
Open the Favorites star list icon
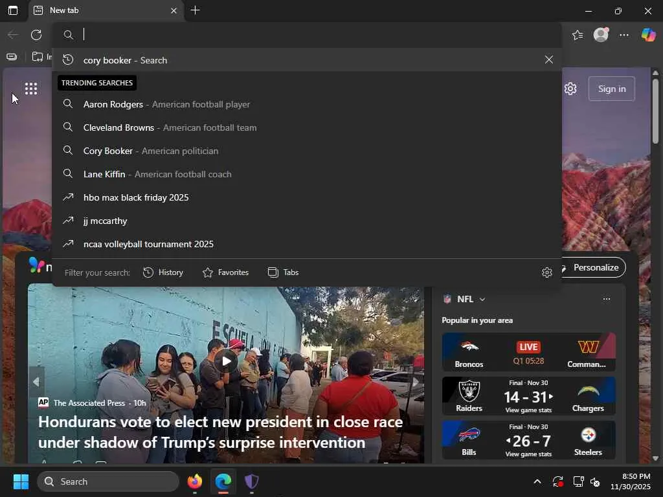click(x=578, y=35)
